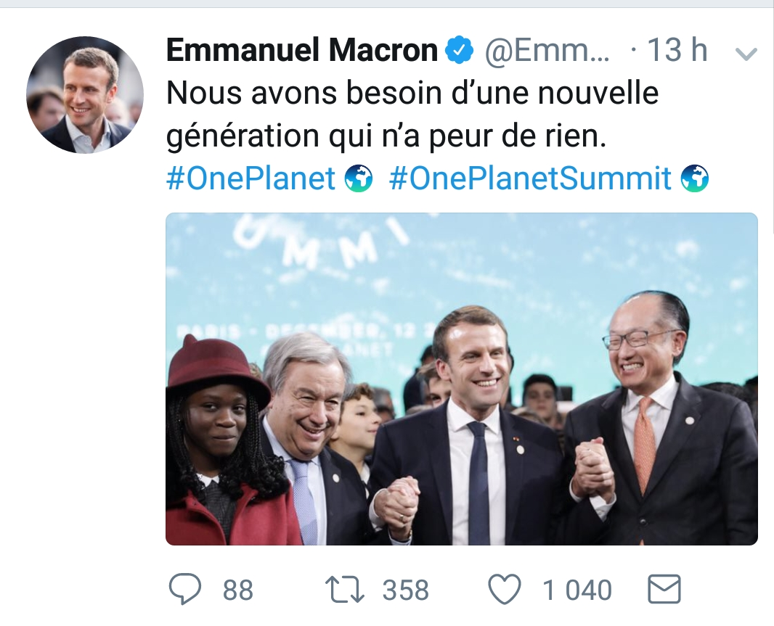Open the tweet via the 13 h timestamp
This screenshot has height=626, width=774.
point(677,51)
